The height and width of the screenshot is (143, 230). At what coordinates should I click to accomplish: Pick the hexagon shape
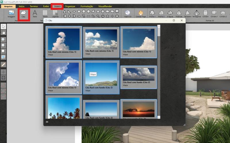pos(84,11)
